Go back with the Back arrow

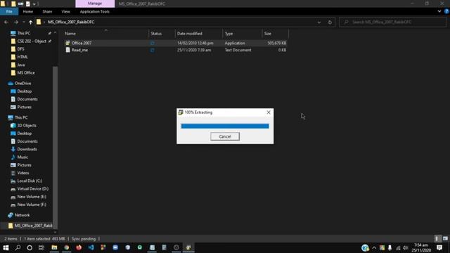[x=6, y=22]
